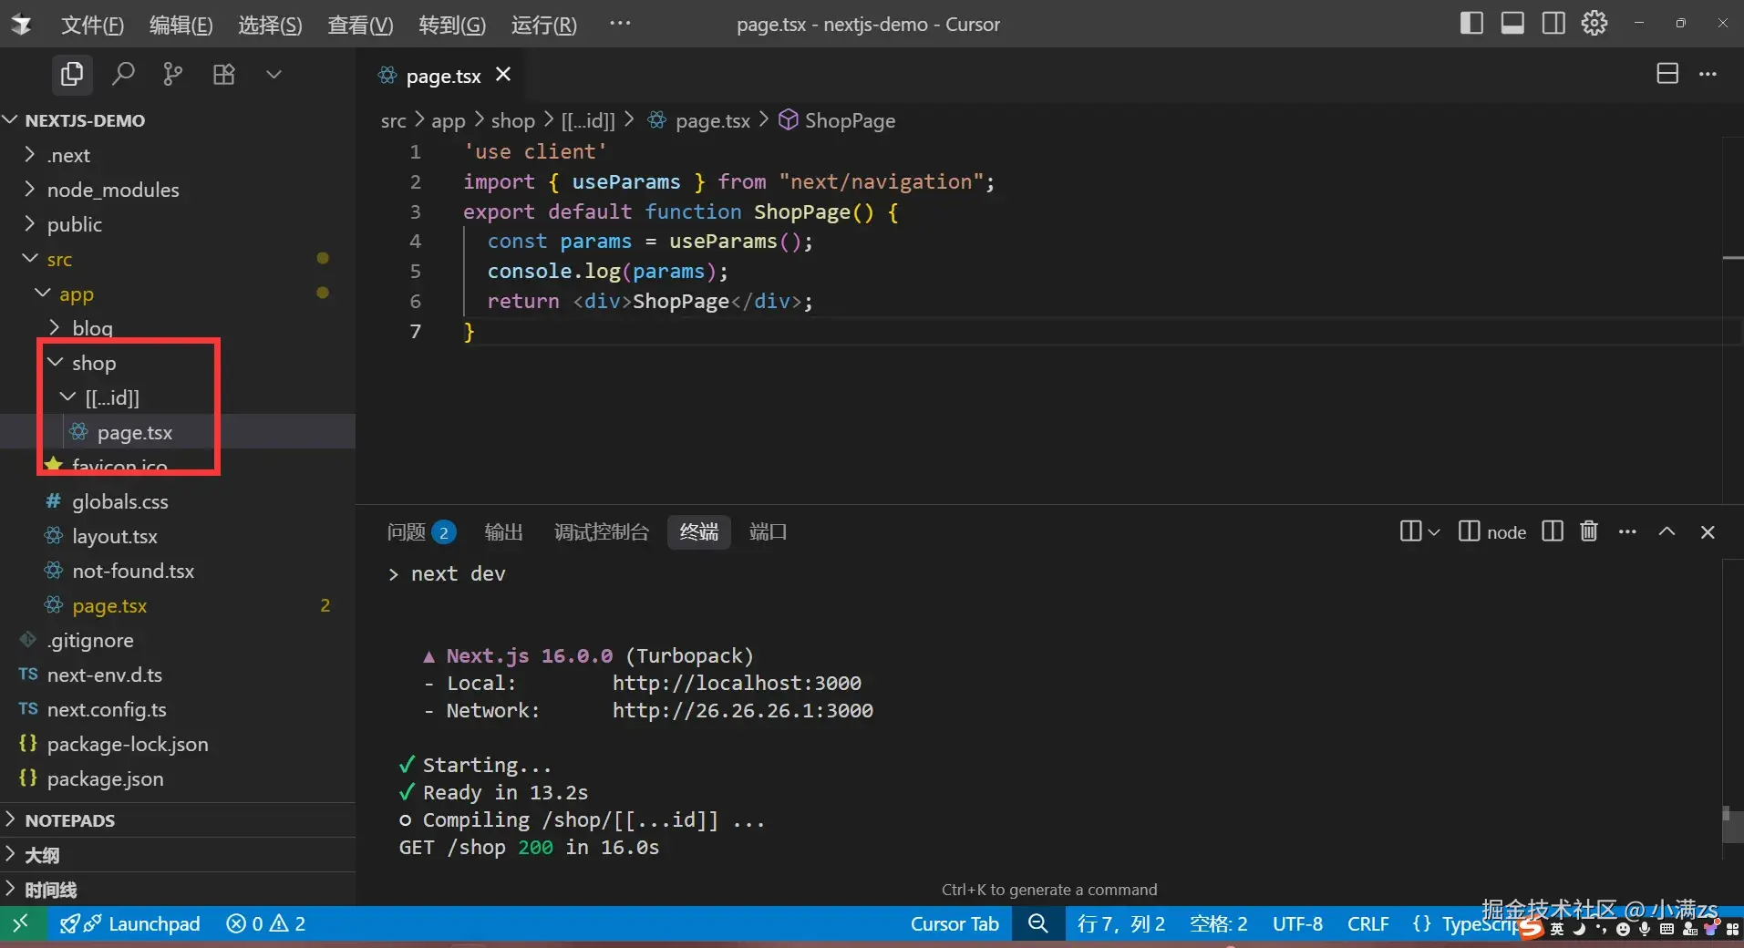The height and width of the screenshot is (948, 1744).
Task: Expand the NOTEPADS section
Action: [69, 820]
